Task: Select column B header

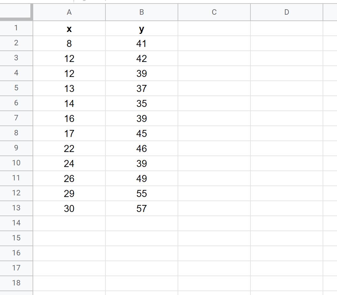Action: pyautogui.click(x=142, y=12)
